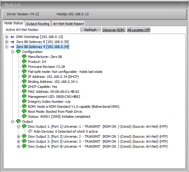Collapse the Output branch
Image resolution: width=189 pixels, height=172 pixels.
12,122
